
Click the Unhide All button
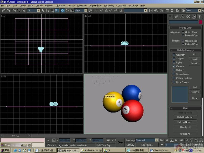(x=185, y=134)
